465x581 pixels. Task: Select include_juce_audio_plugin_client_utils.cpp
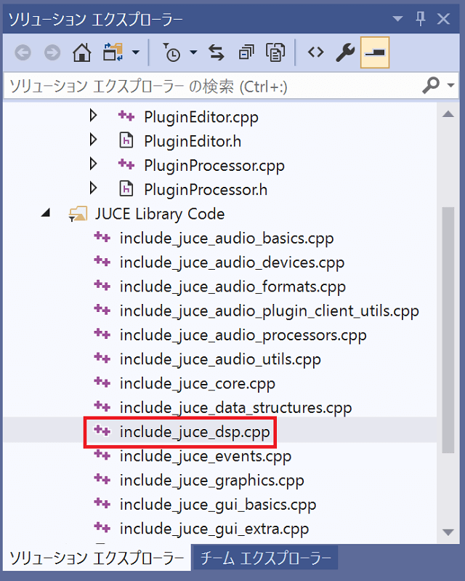[269, 311]
